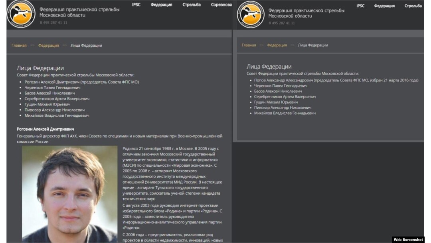Select Стрельба in the right page header
The height and width of the screenshot is (243, 431).
pos(413,6)
